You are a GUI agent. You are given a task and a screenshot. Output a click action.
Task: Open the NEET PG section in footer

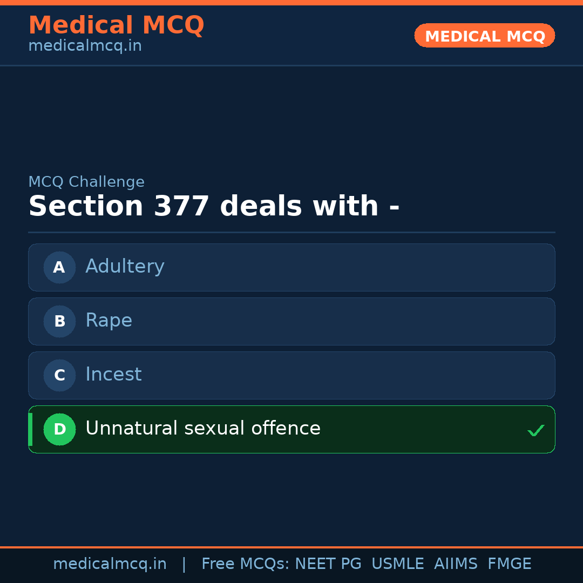pyautogui.click(x=328, y=564)
